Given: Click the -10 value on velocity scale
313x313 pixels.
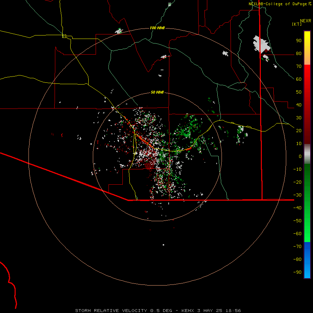Looking at the screenshot, I should click(x=297, y=169).
